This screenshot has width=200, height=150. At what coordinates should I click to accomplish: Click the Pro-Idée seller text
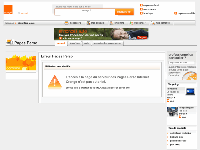click(x=183, y=111)
